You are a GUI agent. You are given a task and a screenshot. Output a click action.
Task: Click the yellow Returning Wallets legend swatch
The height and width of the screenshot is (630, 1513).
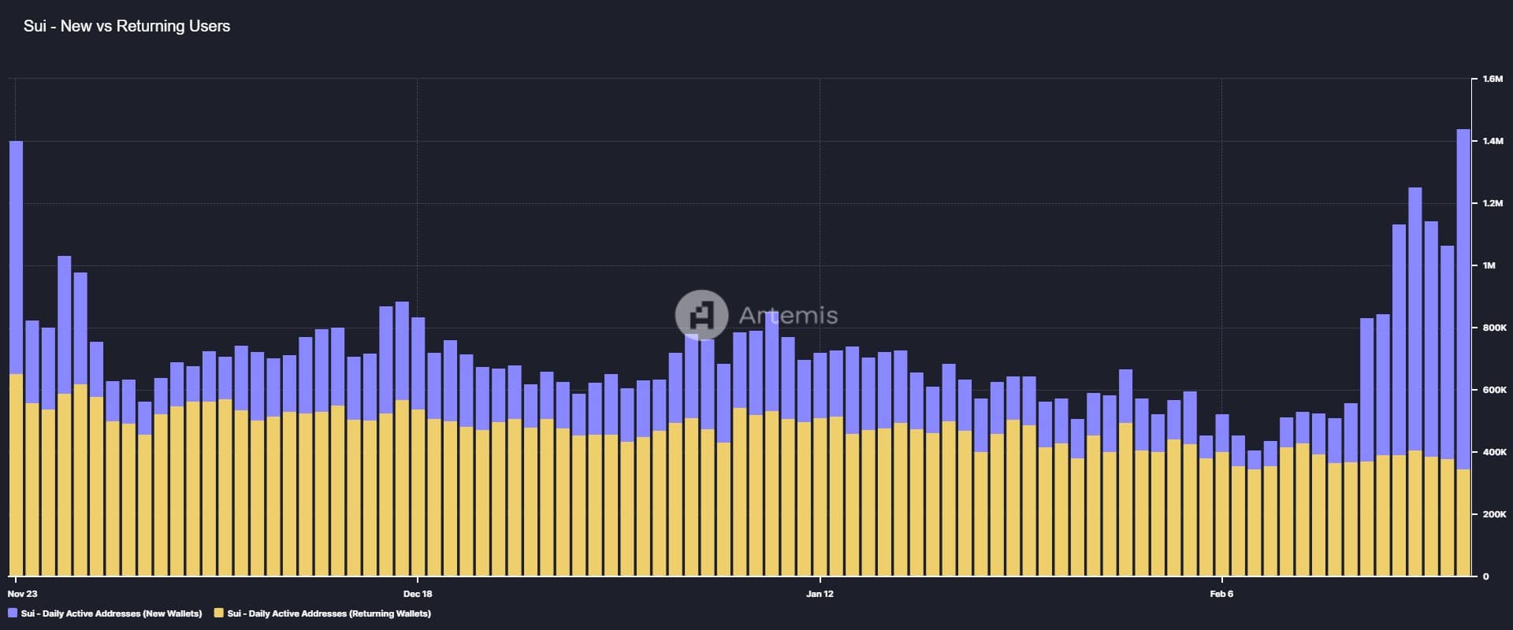(x=219, y=613)
